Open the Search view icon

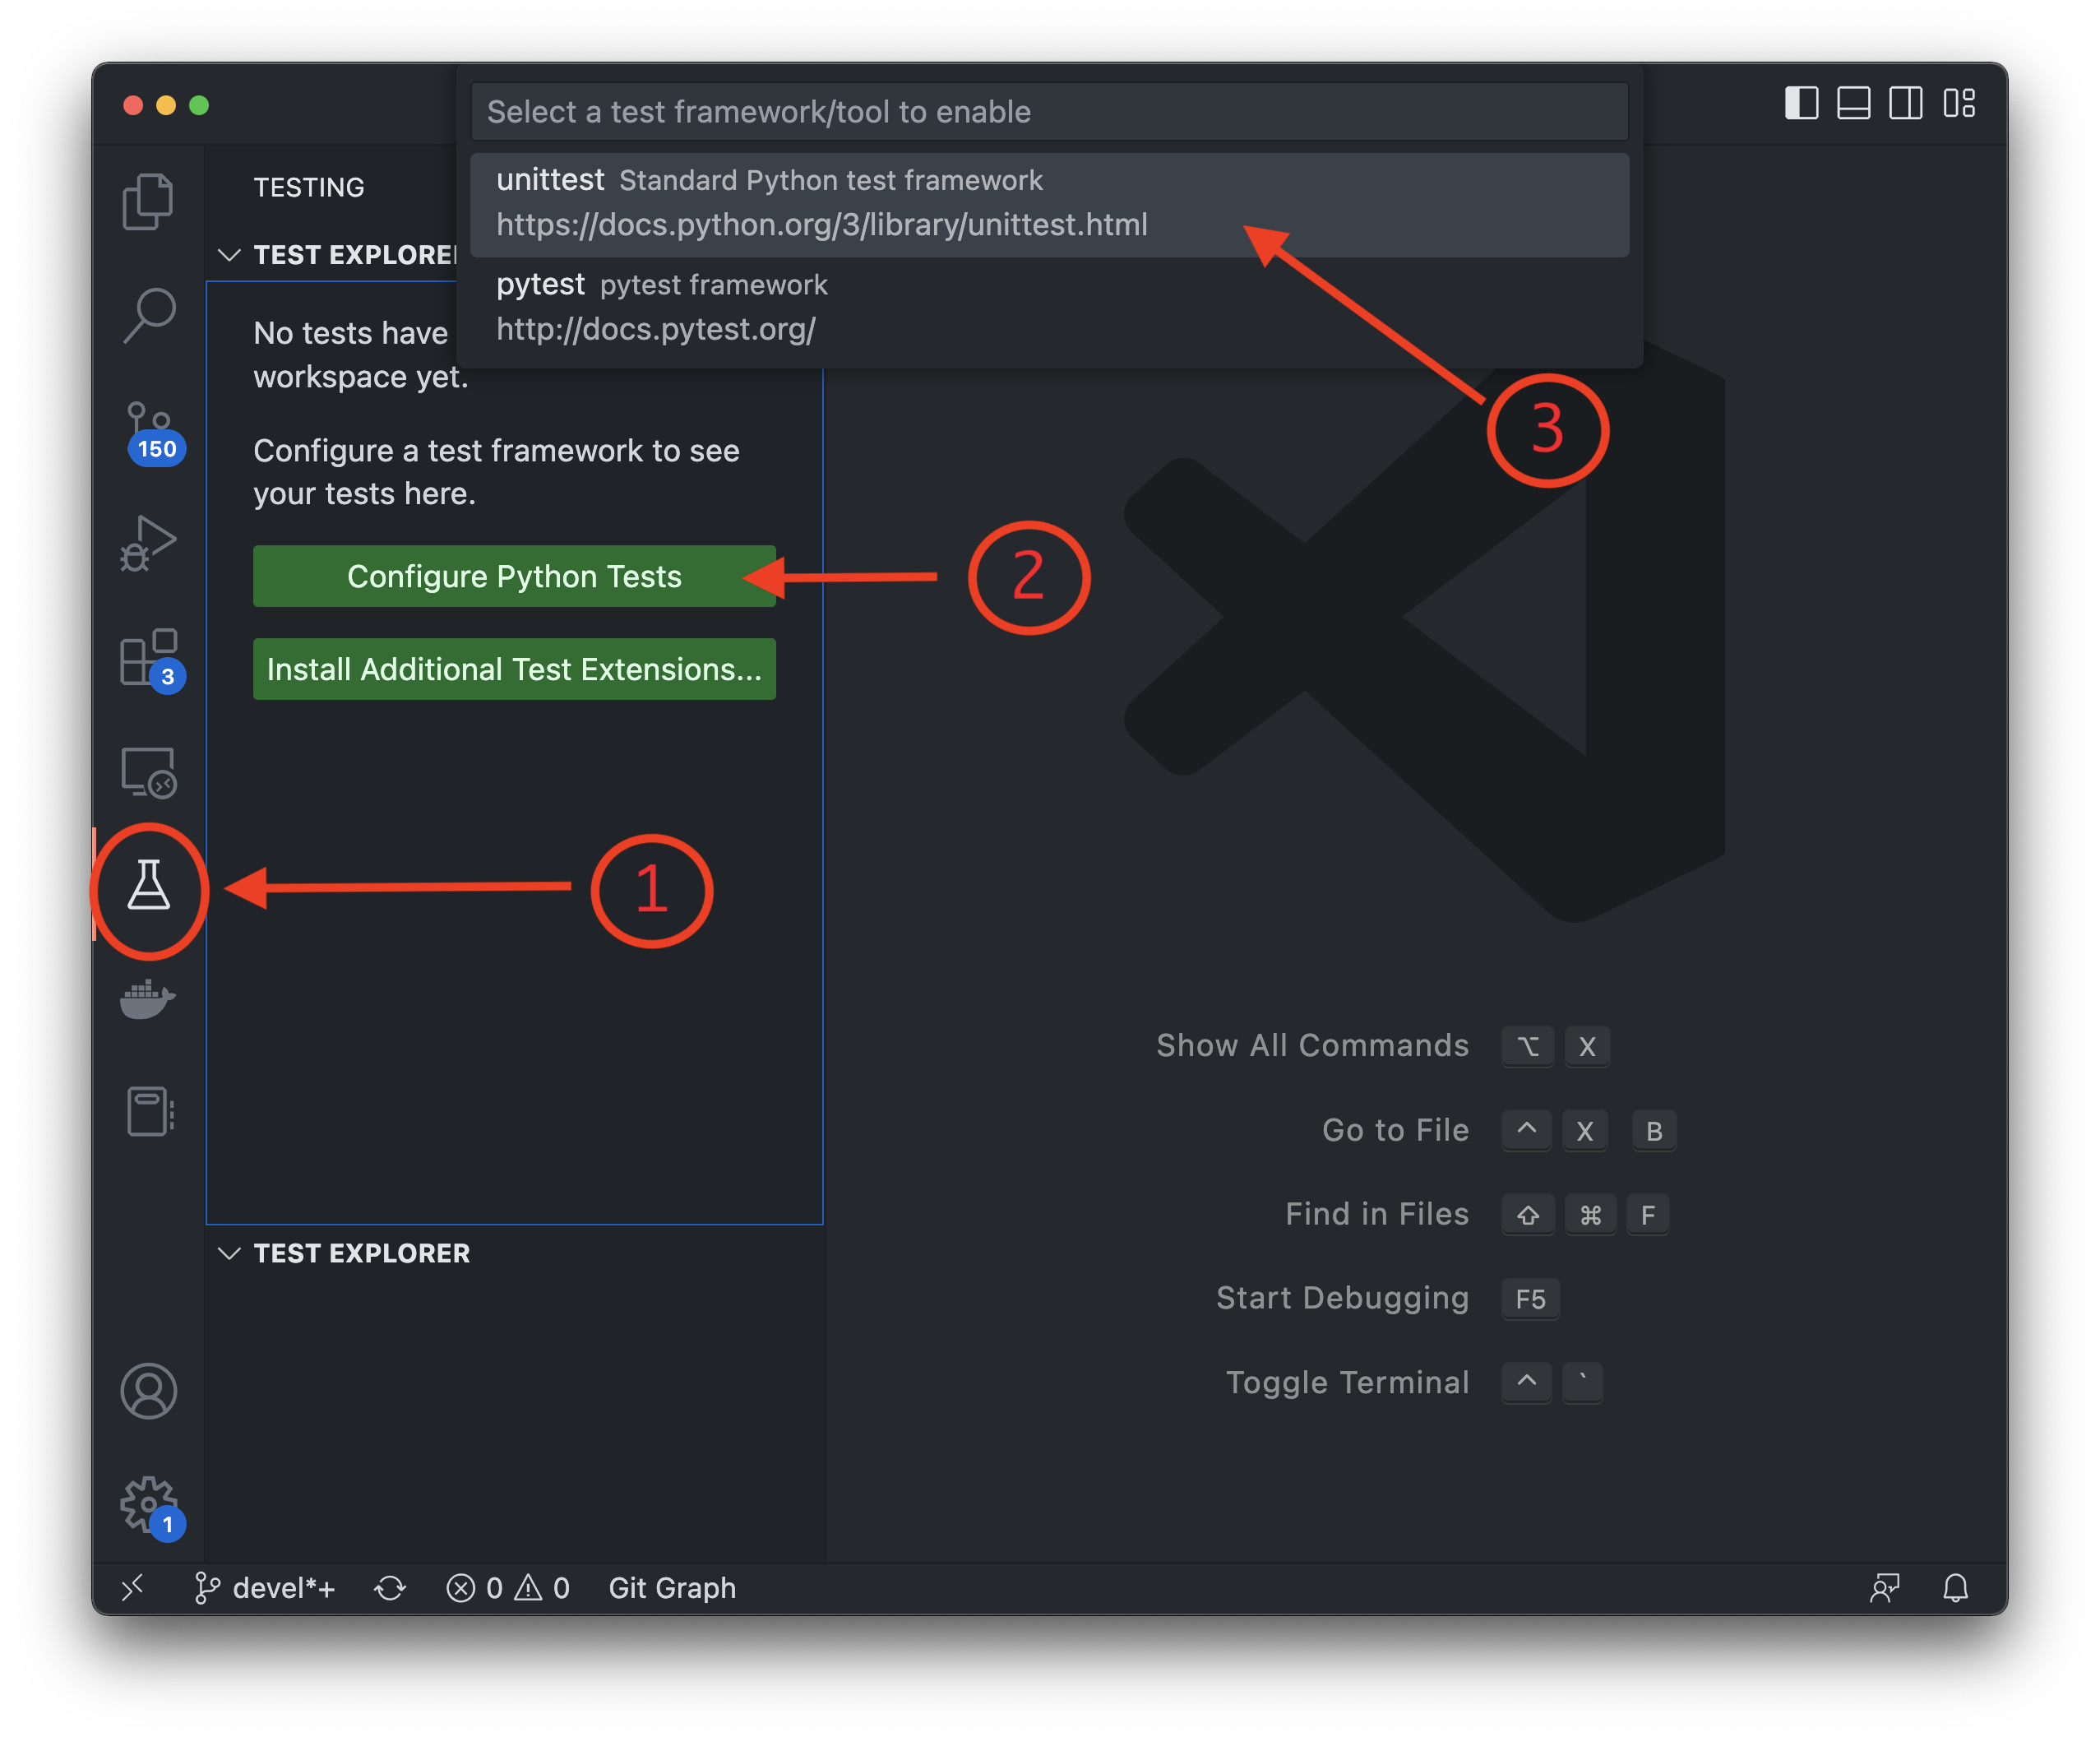(x=148, y=315)
